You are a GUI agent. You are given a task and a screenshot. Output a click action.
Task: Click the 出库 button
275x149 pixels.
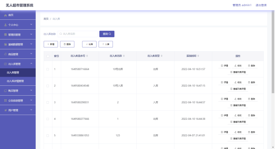89,44
